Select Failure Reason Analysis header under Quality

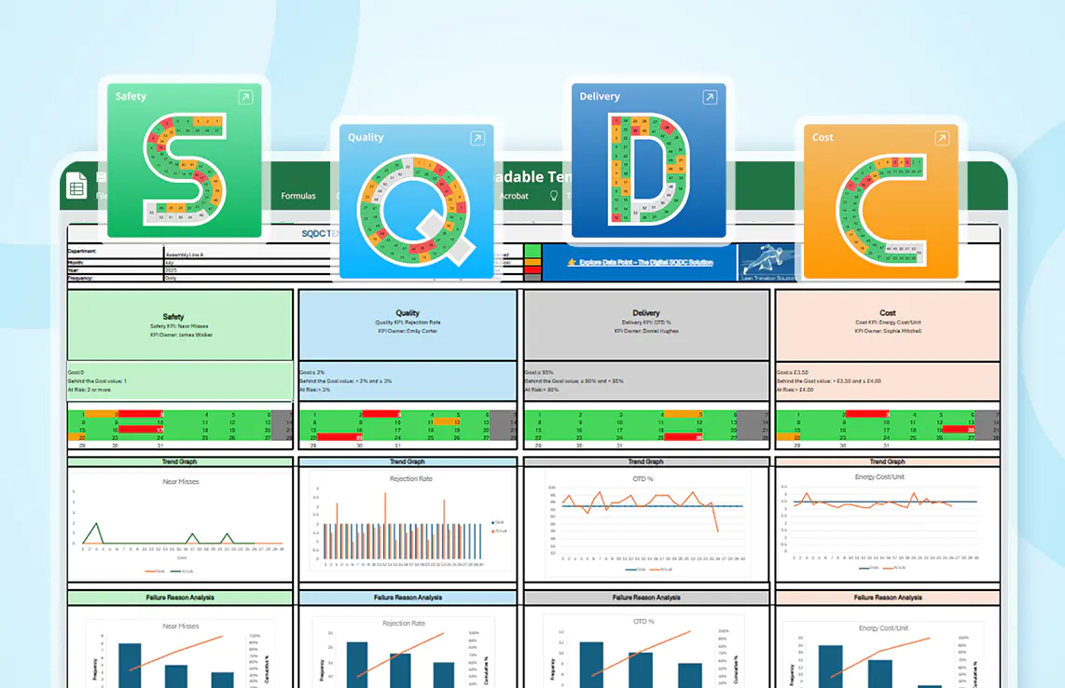click(408, 598)
